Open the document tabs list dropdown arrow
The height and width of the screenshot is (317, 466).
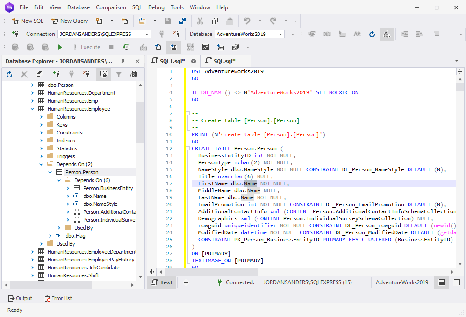[x=457, y=61]
